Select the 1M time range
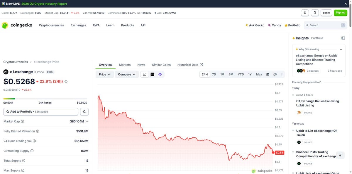Image resolution: width=352 pixels, height=174 pixels. (x=222, y=74)
